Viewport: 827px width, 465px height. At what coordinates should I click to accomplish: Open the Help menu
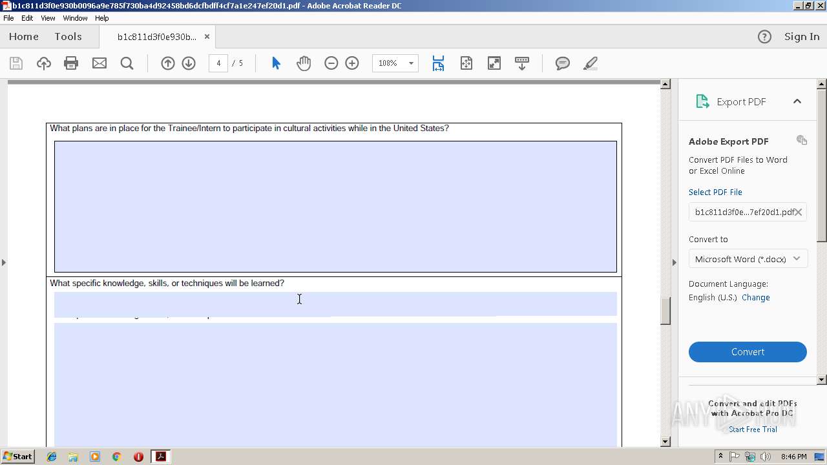pos(102,18)
